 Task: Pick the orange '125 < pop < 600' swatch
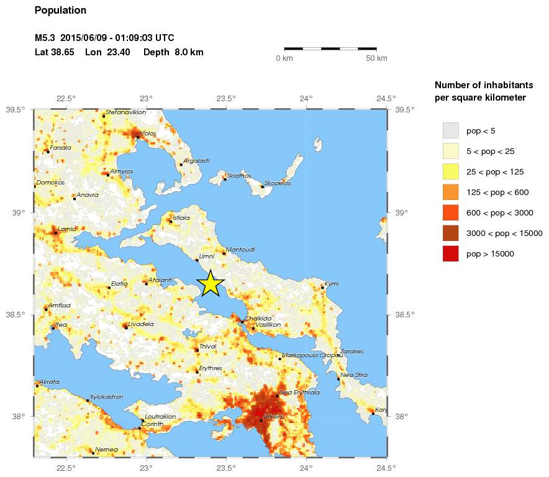tap(450, 192)
